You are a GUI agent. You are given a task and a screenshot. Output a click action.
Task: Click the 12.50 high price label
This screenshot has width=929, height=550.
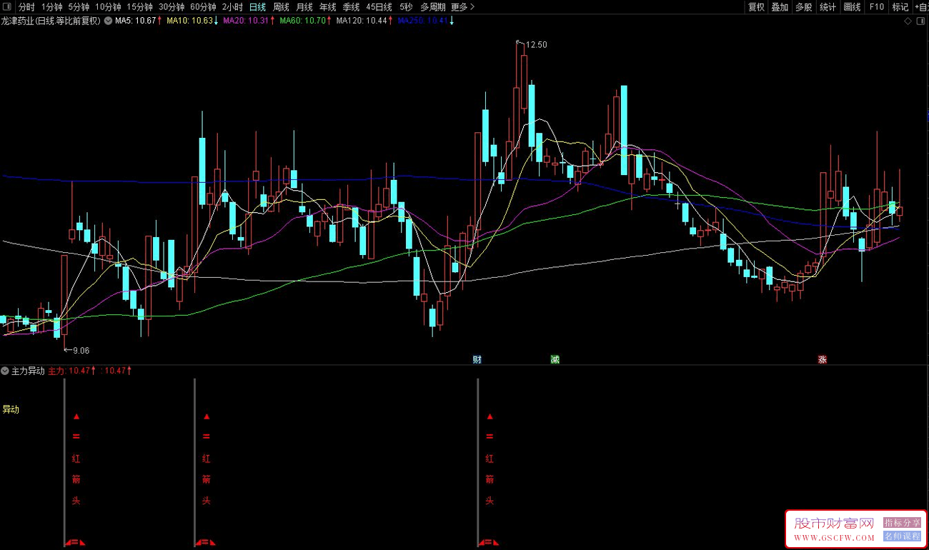tap(536, 44)
